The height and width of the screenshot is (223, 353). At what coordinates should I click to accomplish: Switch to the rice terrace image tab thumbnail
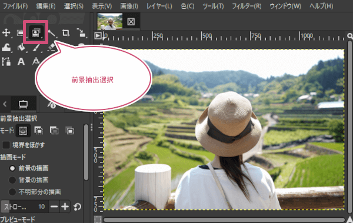pos(110,21)
